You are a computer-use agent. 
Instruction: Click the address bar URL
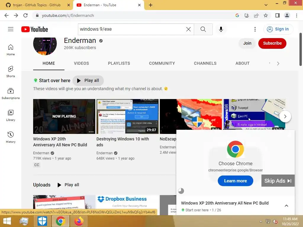[68, 15]
